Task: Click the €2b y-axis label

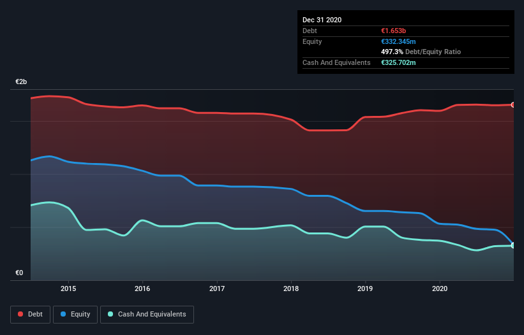Action: click(x=21, y=82)
